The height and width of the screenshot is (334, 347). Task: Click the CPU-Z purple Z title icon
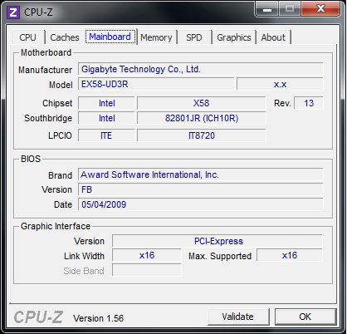click(13, 12)
